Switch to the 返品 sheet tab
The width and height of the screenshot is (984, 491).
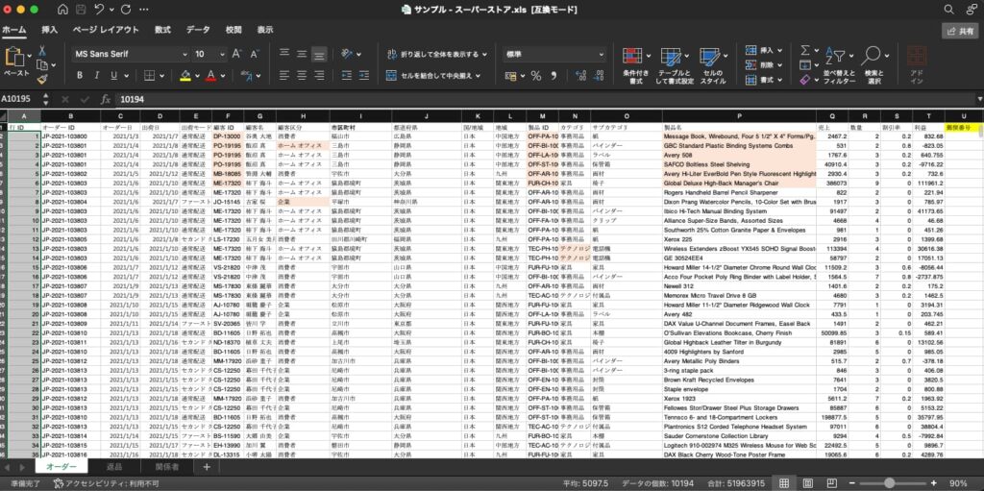pos(113,467)
